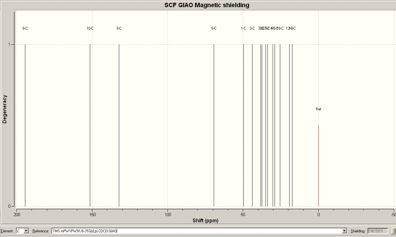Select the 10-C peak label
Image resolution: width=396 pixels, height=237 pixels.
point(90,28)
